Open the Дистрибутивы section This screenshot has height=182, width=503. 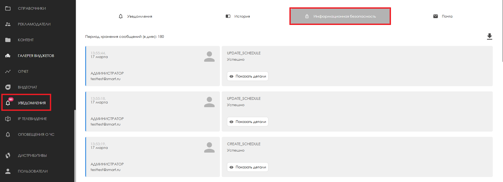tap(32, 155)
